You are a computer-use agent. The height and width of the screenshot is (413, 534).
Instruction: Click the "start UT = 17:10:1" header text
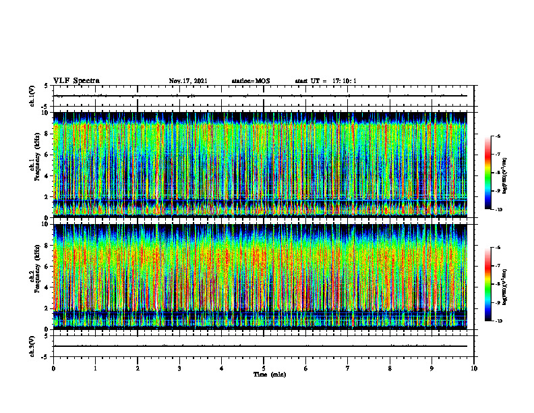326,81
